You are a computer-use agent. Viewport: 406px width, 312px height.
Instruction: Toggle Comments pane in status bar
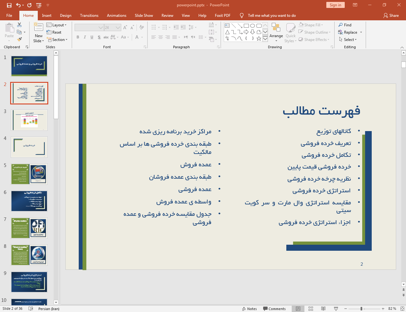(x=274, y=309)
